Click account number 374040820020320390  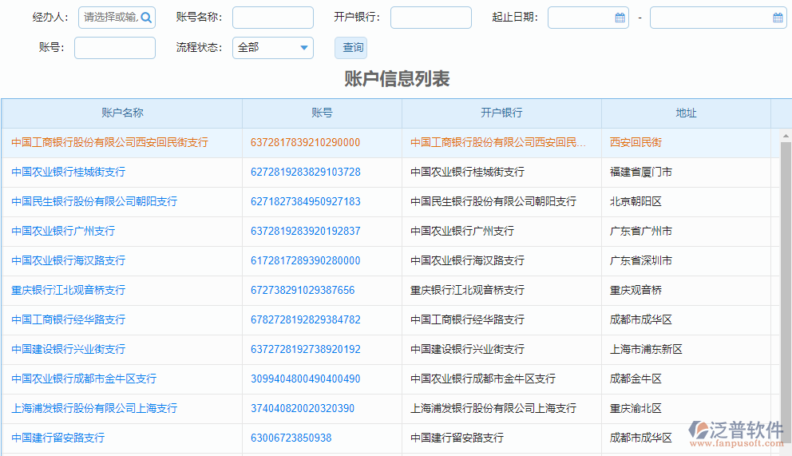pyautogui.click(x=303, y=408)
